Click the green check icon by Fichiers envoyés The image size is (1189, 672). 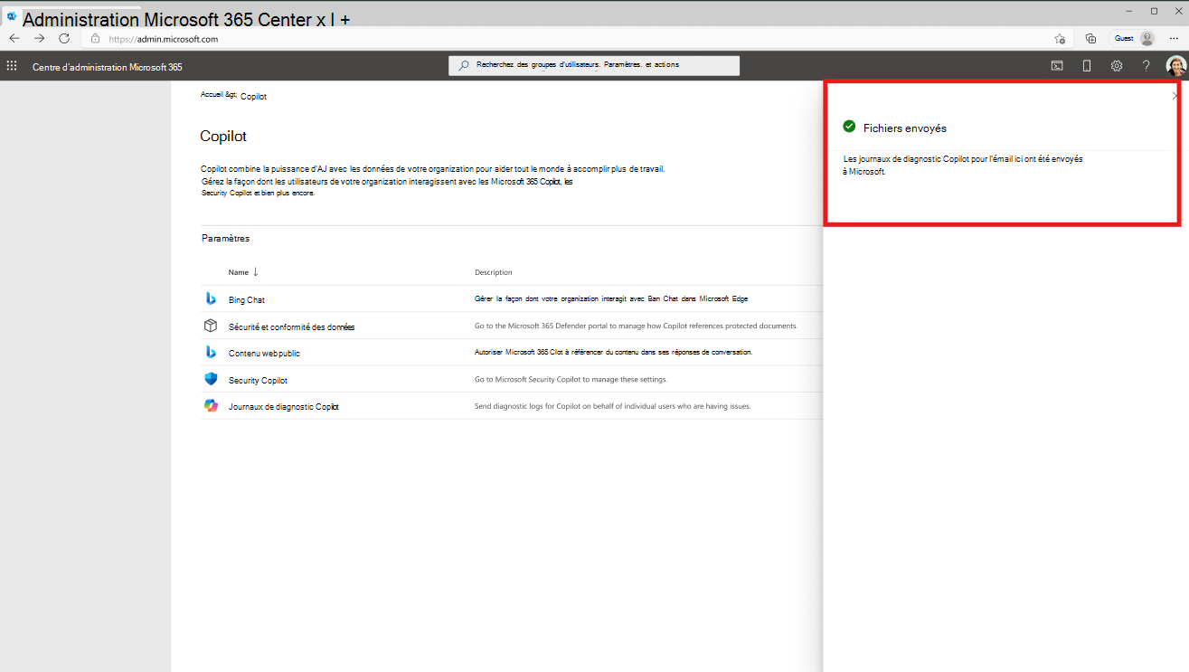click(849, 127)
